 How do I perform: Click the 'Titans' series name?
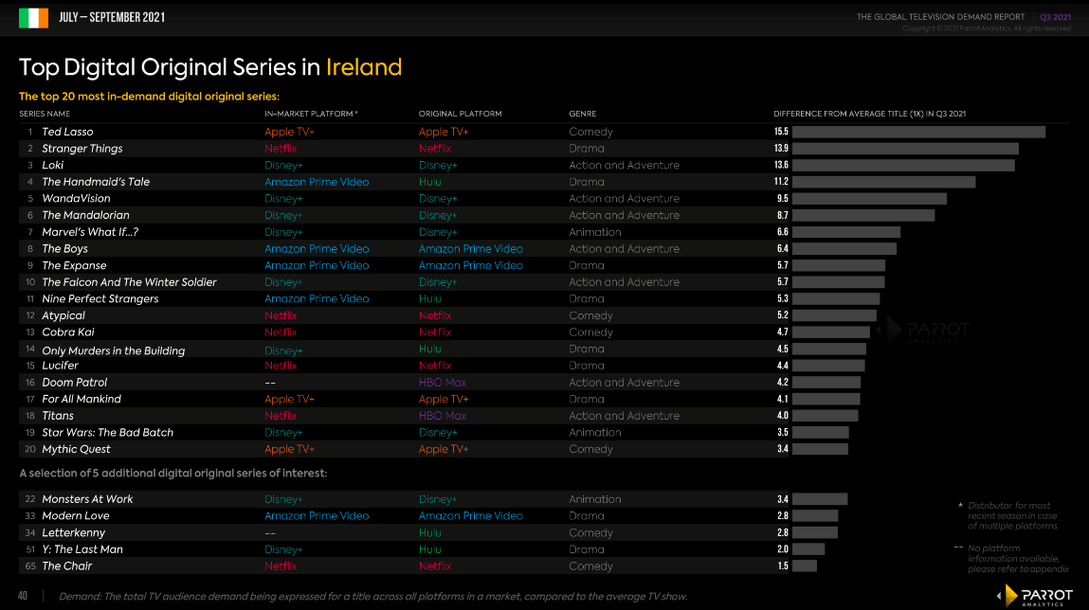point(58,416)
